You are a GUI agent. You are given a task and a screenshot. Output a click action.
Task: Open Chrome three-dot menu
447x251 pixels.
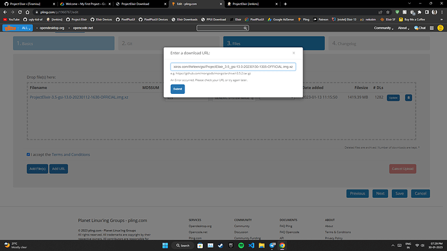pos(442,12)
